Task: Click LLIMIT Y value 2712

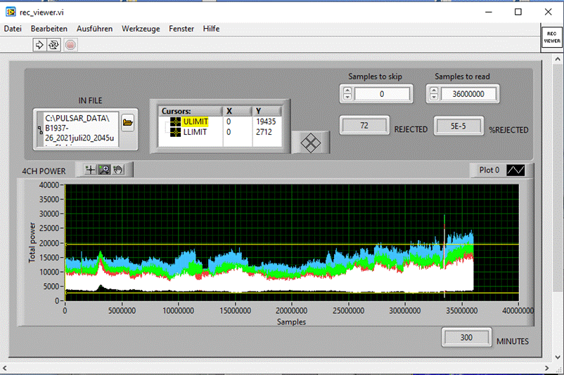Action: point(264,132)
